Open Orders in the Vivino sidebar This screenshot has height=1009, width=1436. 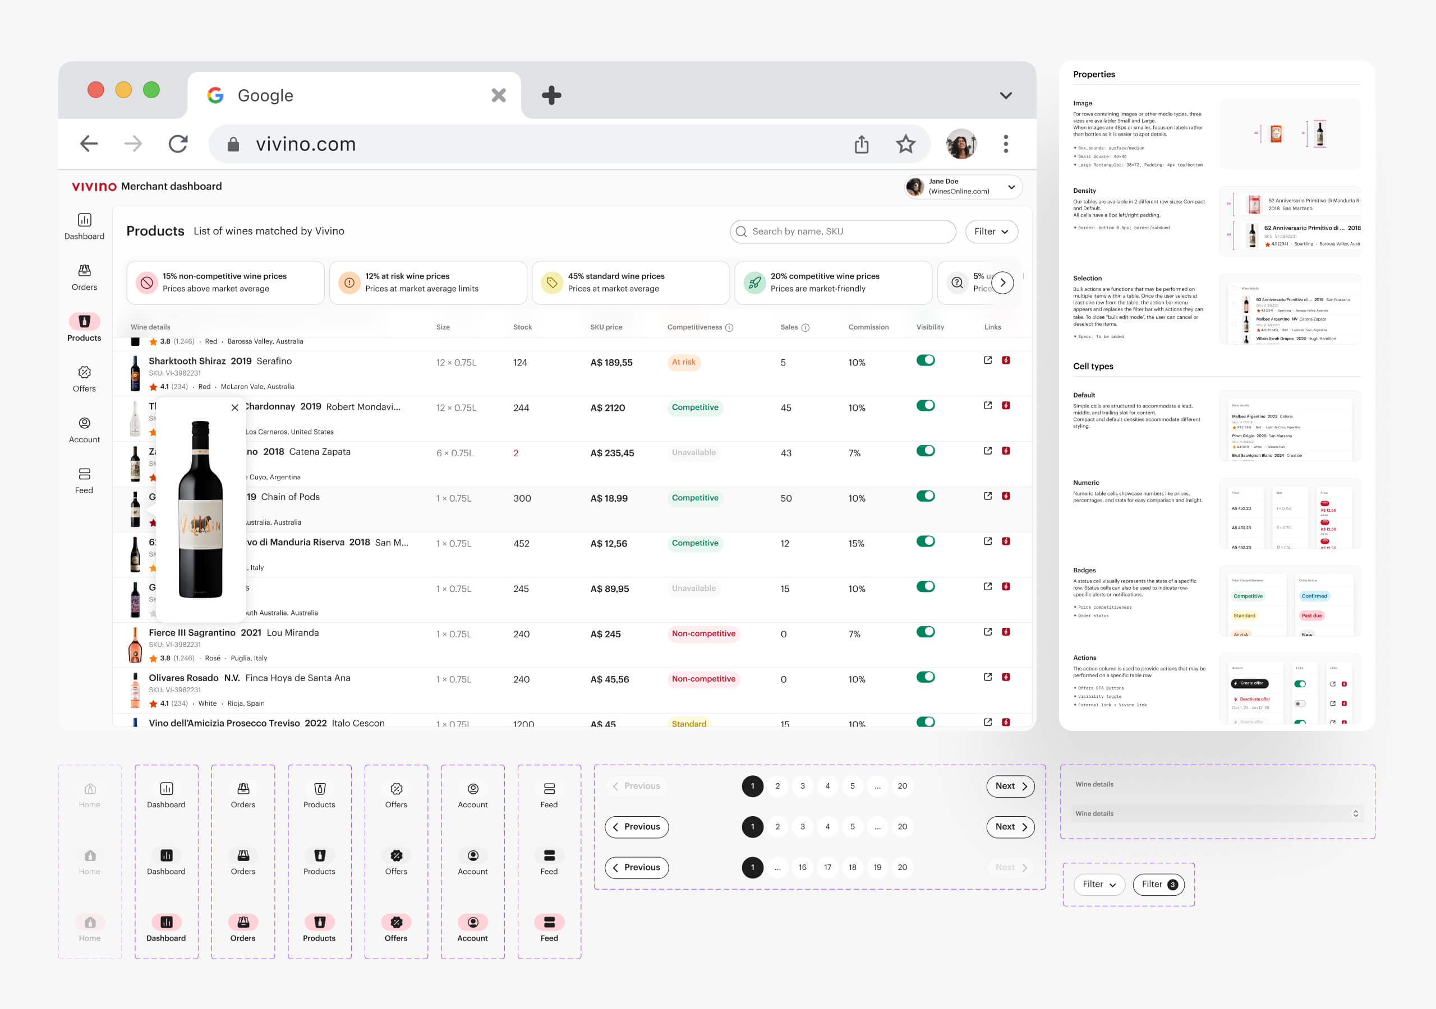85,277
